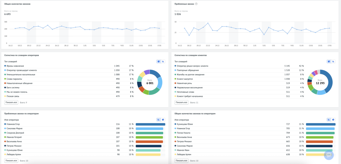Screen dimensions: 341x164
Task: Select bar chart view in client dictionaries panel
Action: point(333,61)
